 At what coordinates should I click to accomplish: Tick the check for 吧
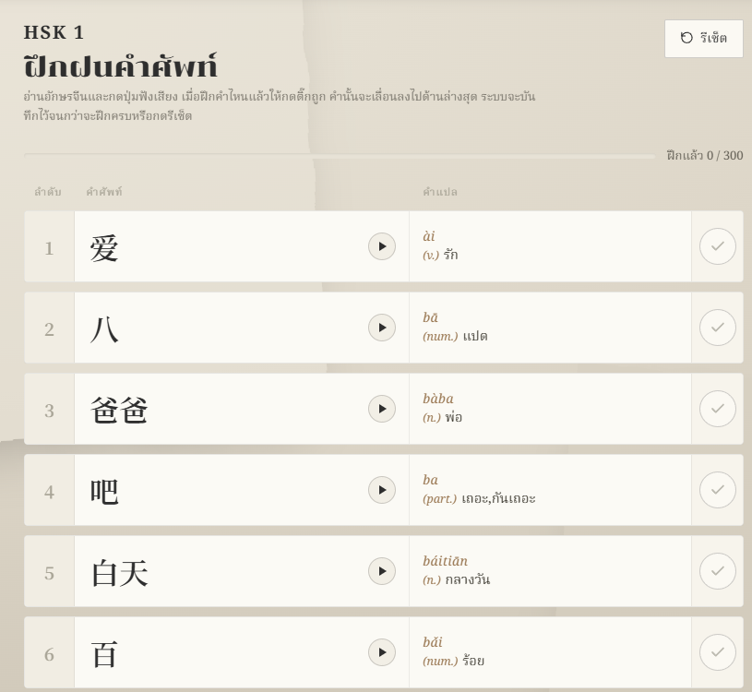point(718,490)
